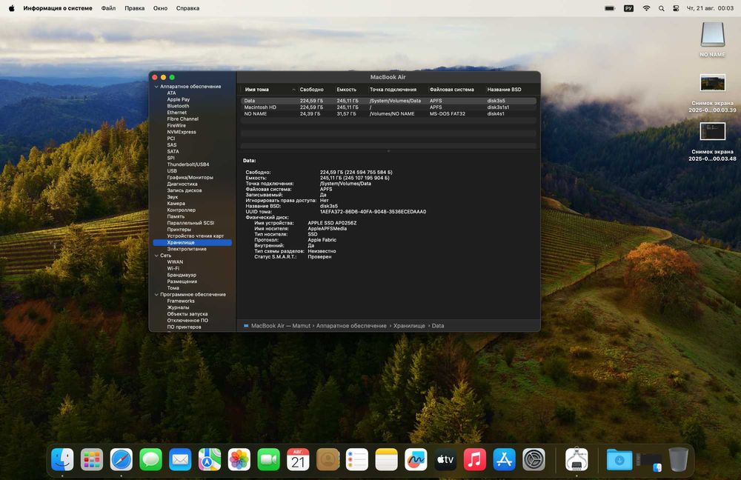Screen dimensions: 741x480
Task: Select NVMExpress in the sidebar
Action: 181,132
